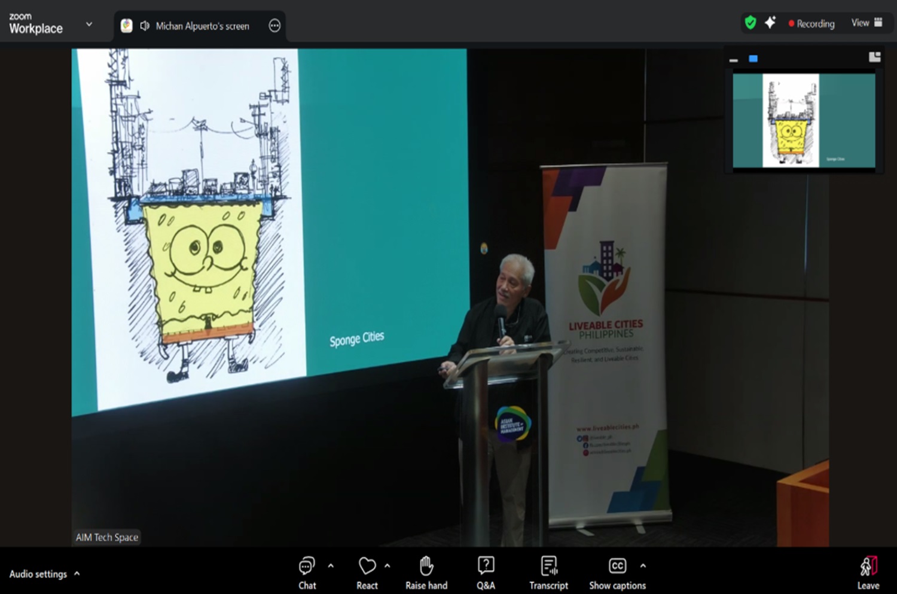The width and height of the screenshot is (897, 594).
Task: Minimize the floating video thumbnail panel
Action: click(734, 59)
